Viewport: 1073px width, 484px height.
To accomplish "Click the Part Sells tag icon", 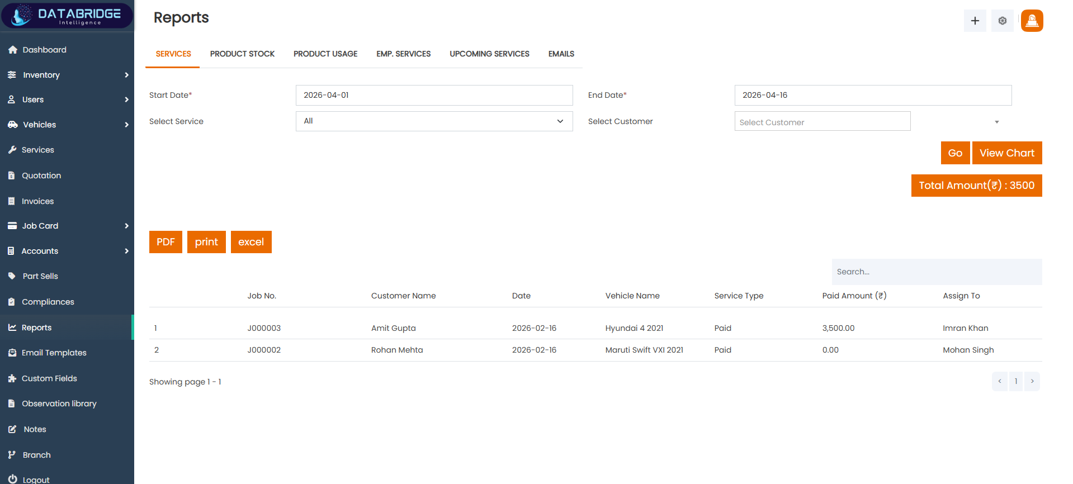I will coord(12,276).
